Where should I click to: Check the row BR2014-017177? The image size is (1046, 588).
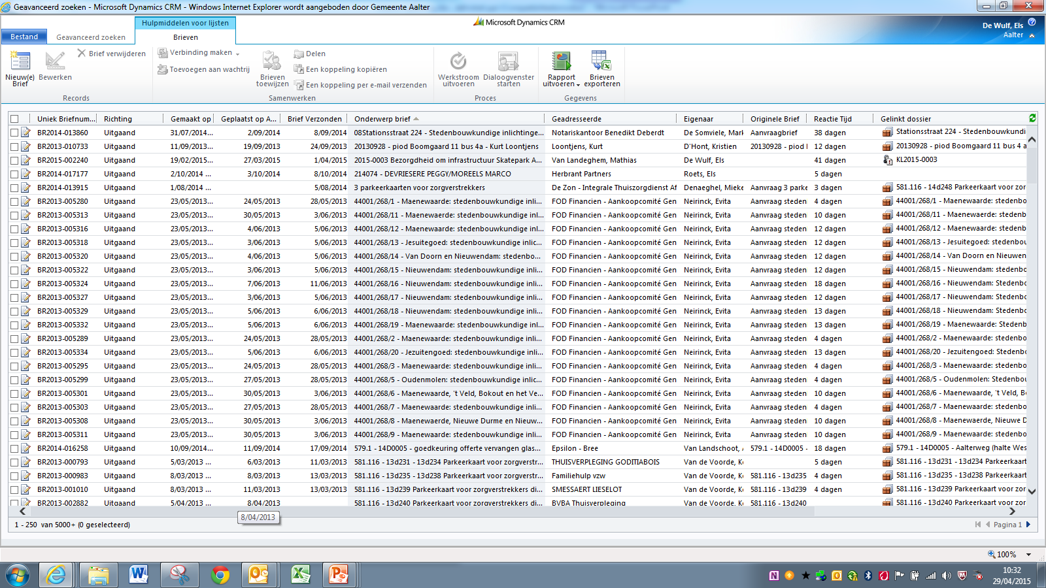14,174
